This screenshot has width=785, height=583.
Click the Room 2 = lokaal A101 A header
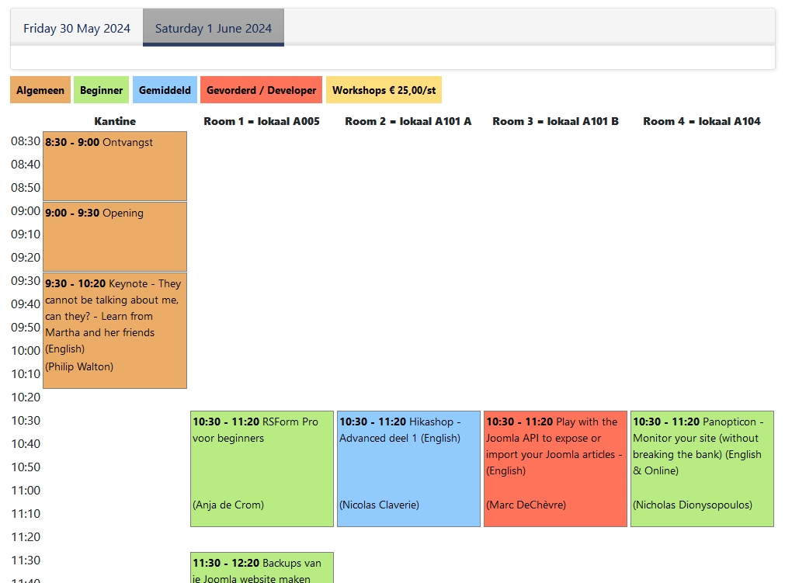pyautogui.click(x=408, y=121)
